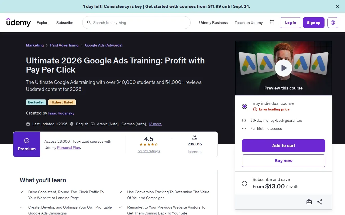This screenshot has width=345, height=215.
Task: Open the Subscribe menu item
Action: click(x=65, y=23)
